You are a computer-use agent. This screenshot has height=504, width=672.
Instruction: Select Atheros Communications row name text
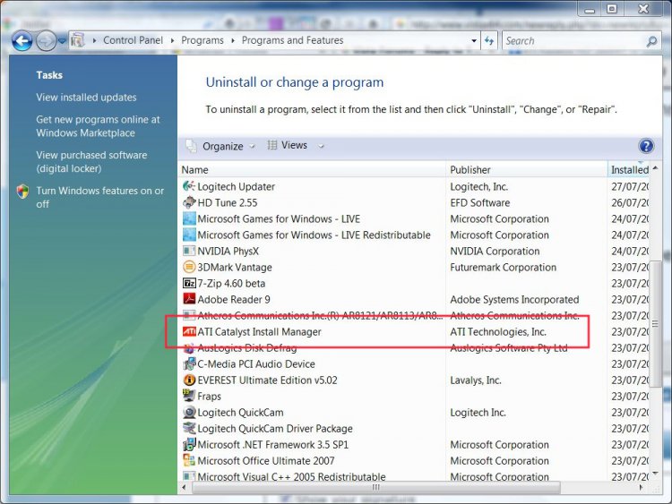[x=320, y=316]
